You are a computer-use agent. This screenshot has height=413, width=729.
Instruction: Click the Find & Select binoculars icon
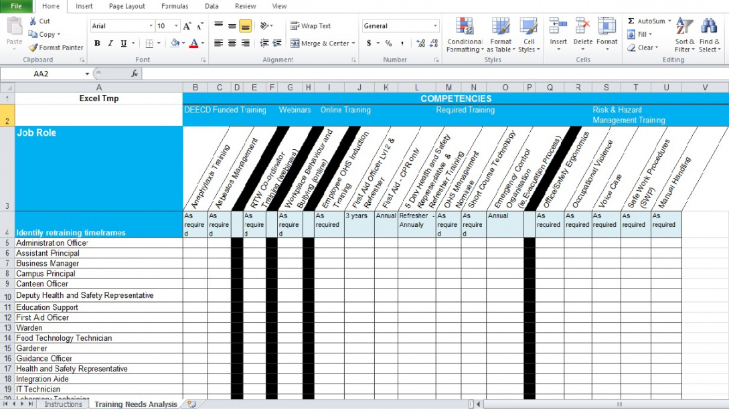pyautogui.click(x=709, y=27)
